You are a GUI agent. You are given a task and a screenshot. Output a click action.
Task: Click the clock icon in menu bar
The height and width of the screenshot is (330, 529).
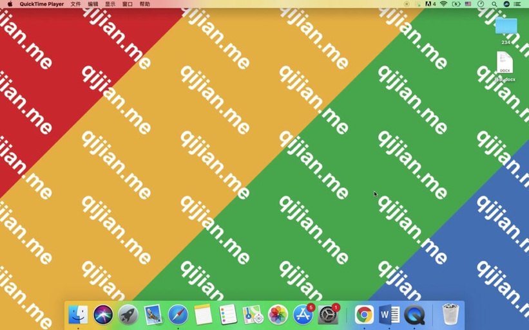(x=481, y=4)
